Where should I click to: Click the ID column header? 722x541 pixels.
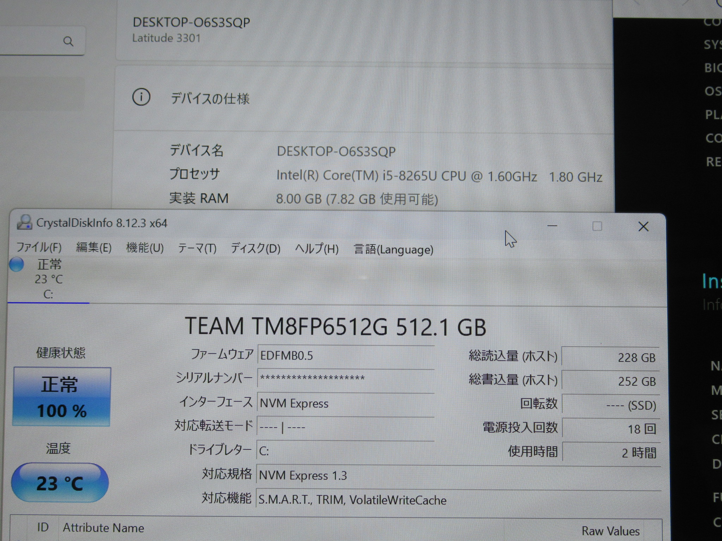pos(43,527)
